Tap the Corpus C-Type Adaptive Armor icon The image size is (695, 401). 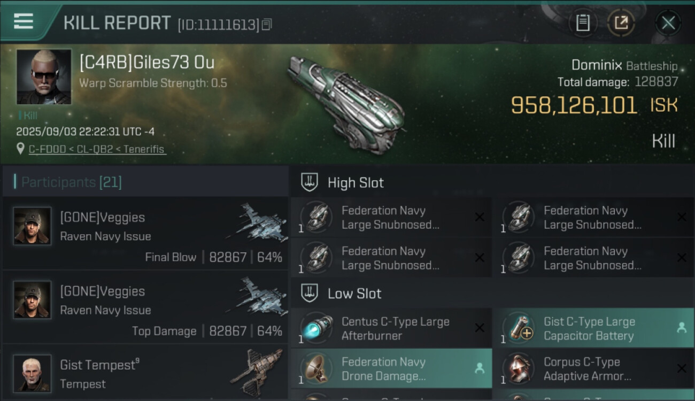518,369
